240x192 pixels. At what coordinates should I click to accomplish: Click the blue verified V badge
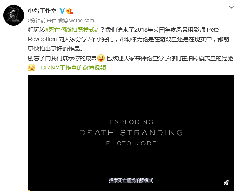62,11
